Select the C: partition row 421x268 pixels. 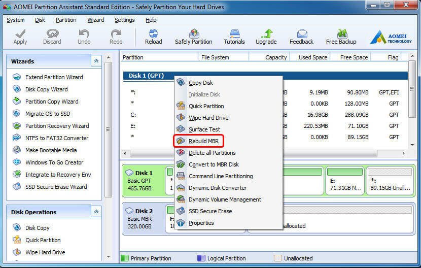[x=265, y=115]
